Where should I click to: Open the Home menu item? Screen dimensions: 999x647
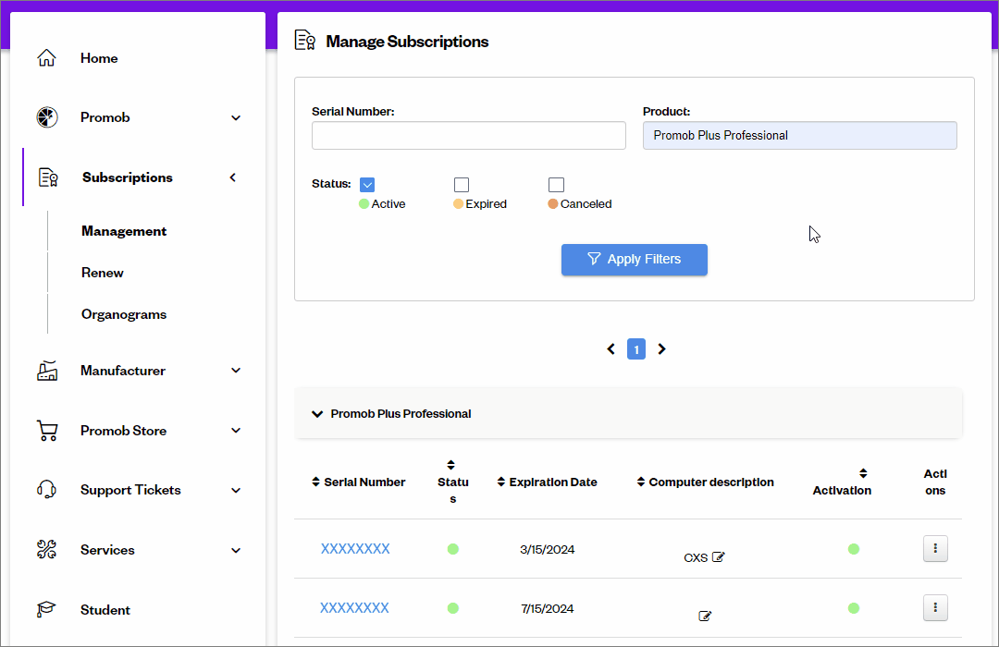(x=99, y=58)
